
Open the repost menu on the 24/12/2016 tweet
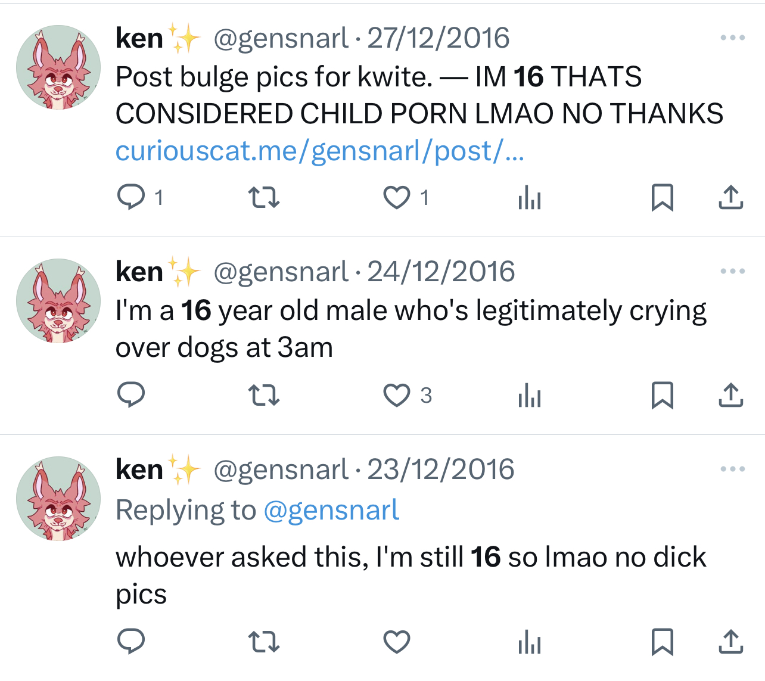coord(263,395)
